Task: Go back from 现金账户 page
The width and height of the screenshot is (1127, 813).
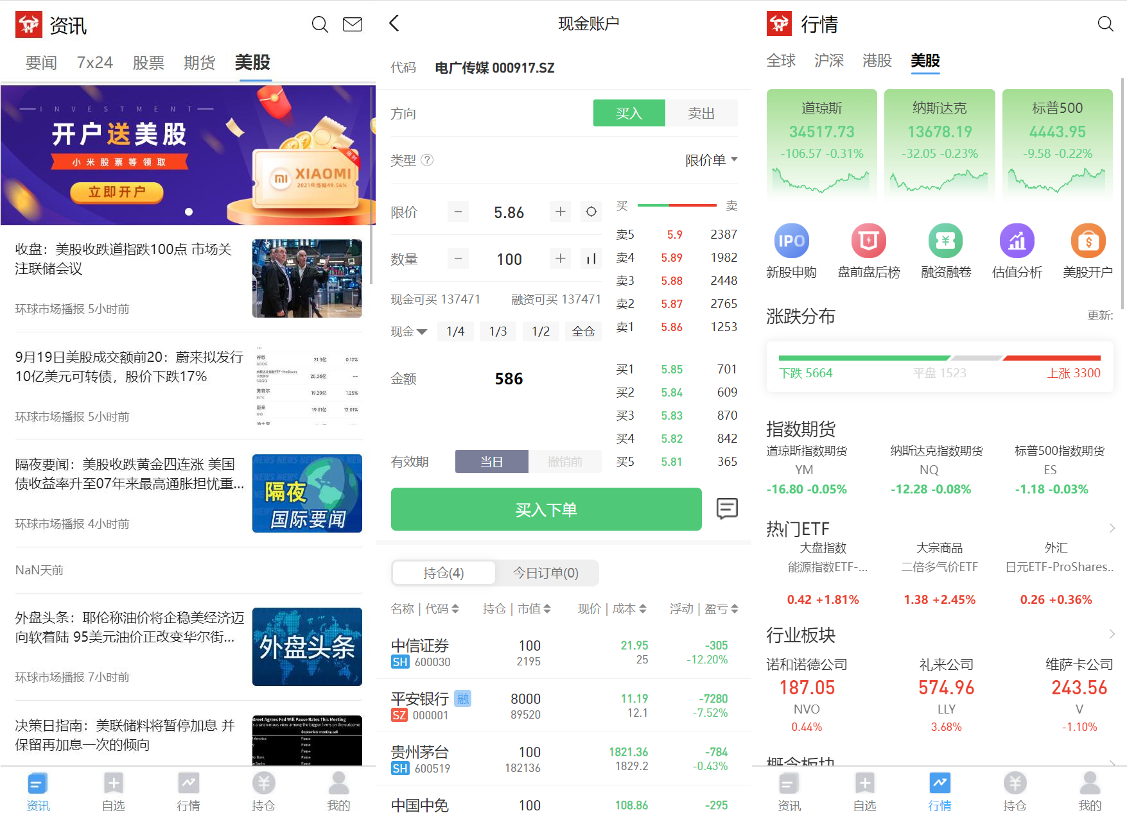Action: point(394,24)
